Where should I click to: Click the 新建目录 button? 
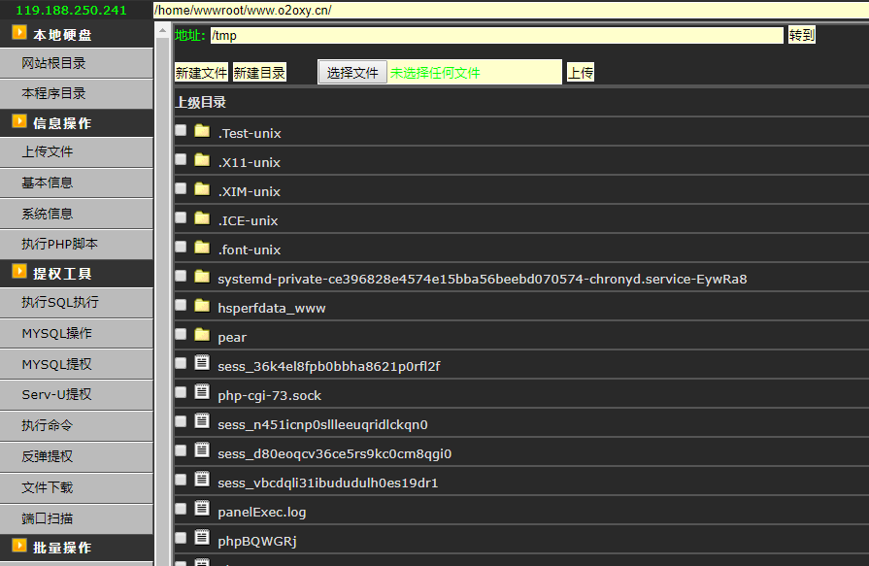[259, 72]
